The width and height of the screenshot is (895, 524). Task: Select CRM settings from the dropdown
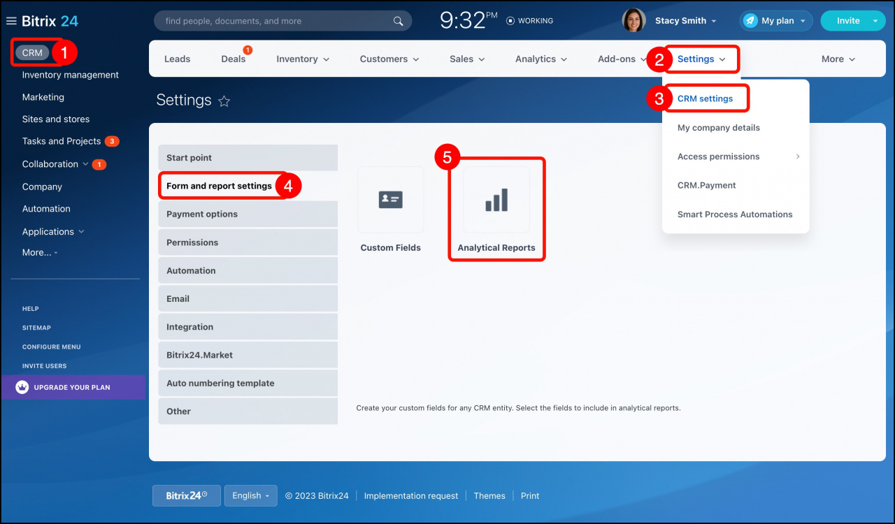[x=706, y=99]
